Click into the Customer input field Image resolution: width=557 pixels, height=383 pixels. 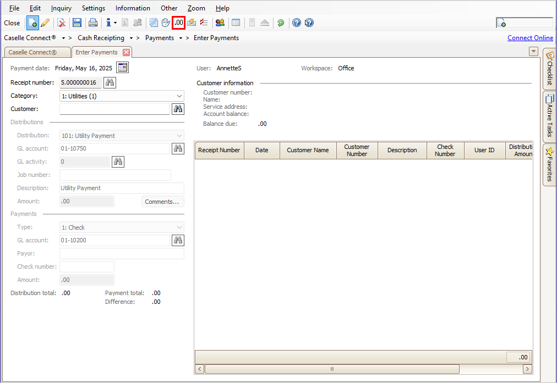click(114, 109)
